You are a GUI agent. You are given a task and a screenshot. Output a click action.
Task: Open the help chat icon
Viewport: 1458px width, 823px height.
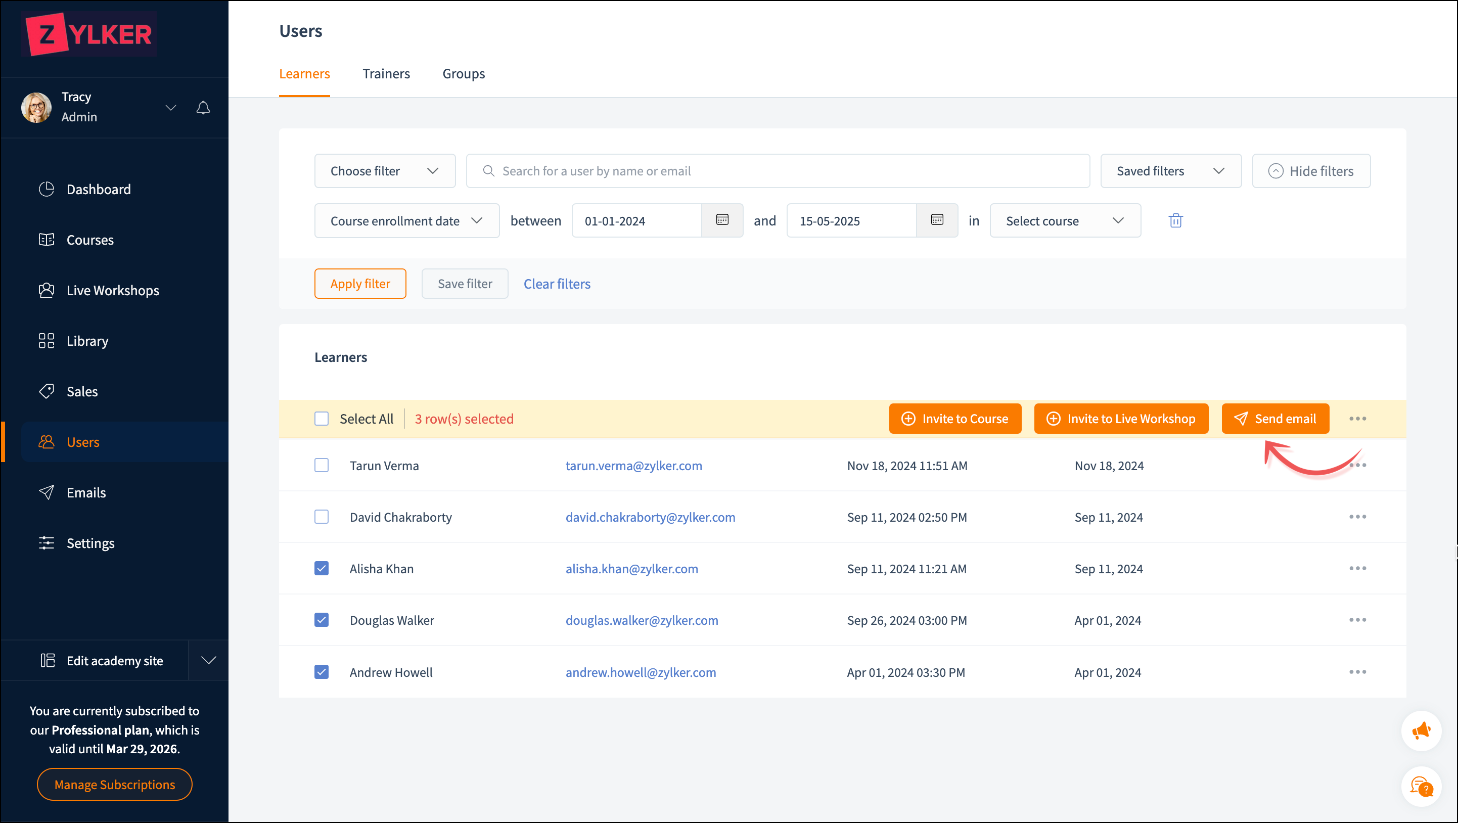[1421, 786]
